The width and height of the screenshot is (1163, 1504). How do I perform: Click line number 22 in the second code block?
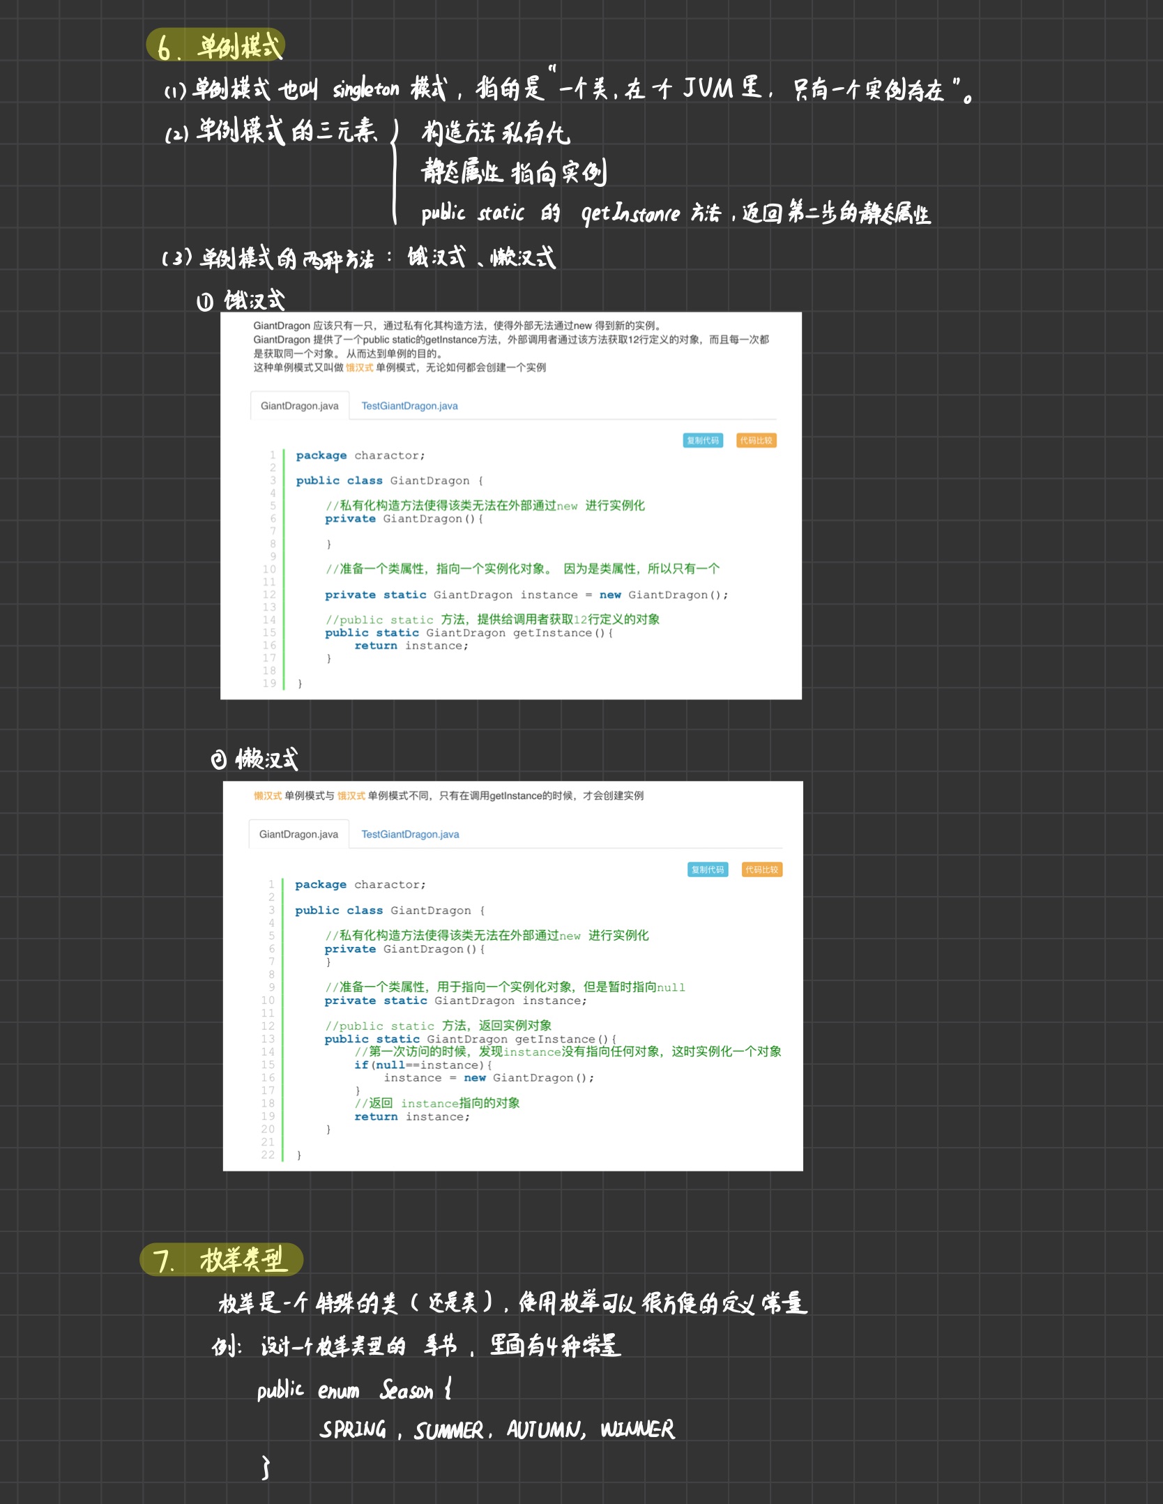coord(268,1155)
